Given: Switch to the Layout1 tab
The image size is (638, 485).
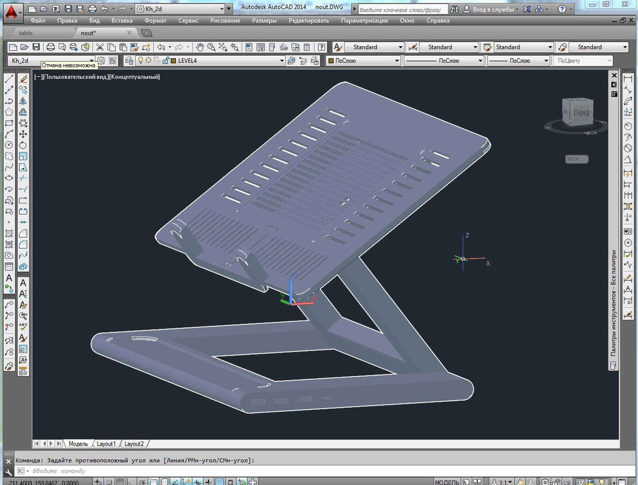Looking at the screenshot, I should tap(106, 444).
